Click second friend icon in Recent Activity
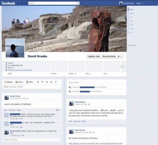This screenshot has height=145, width=158. (70, 91)
